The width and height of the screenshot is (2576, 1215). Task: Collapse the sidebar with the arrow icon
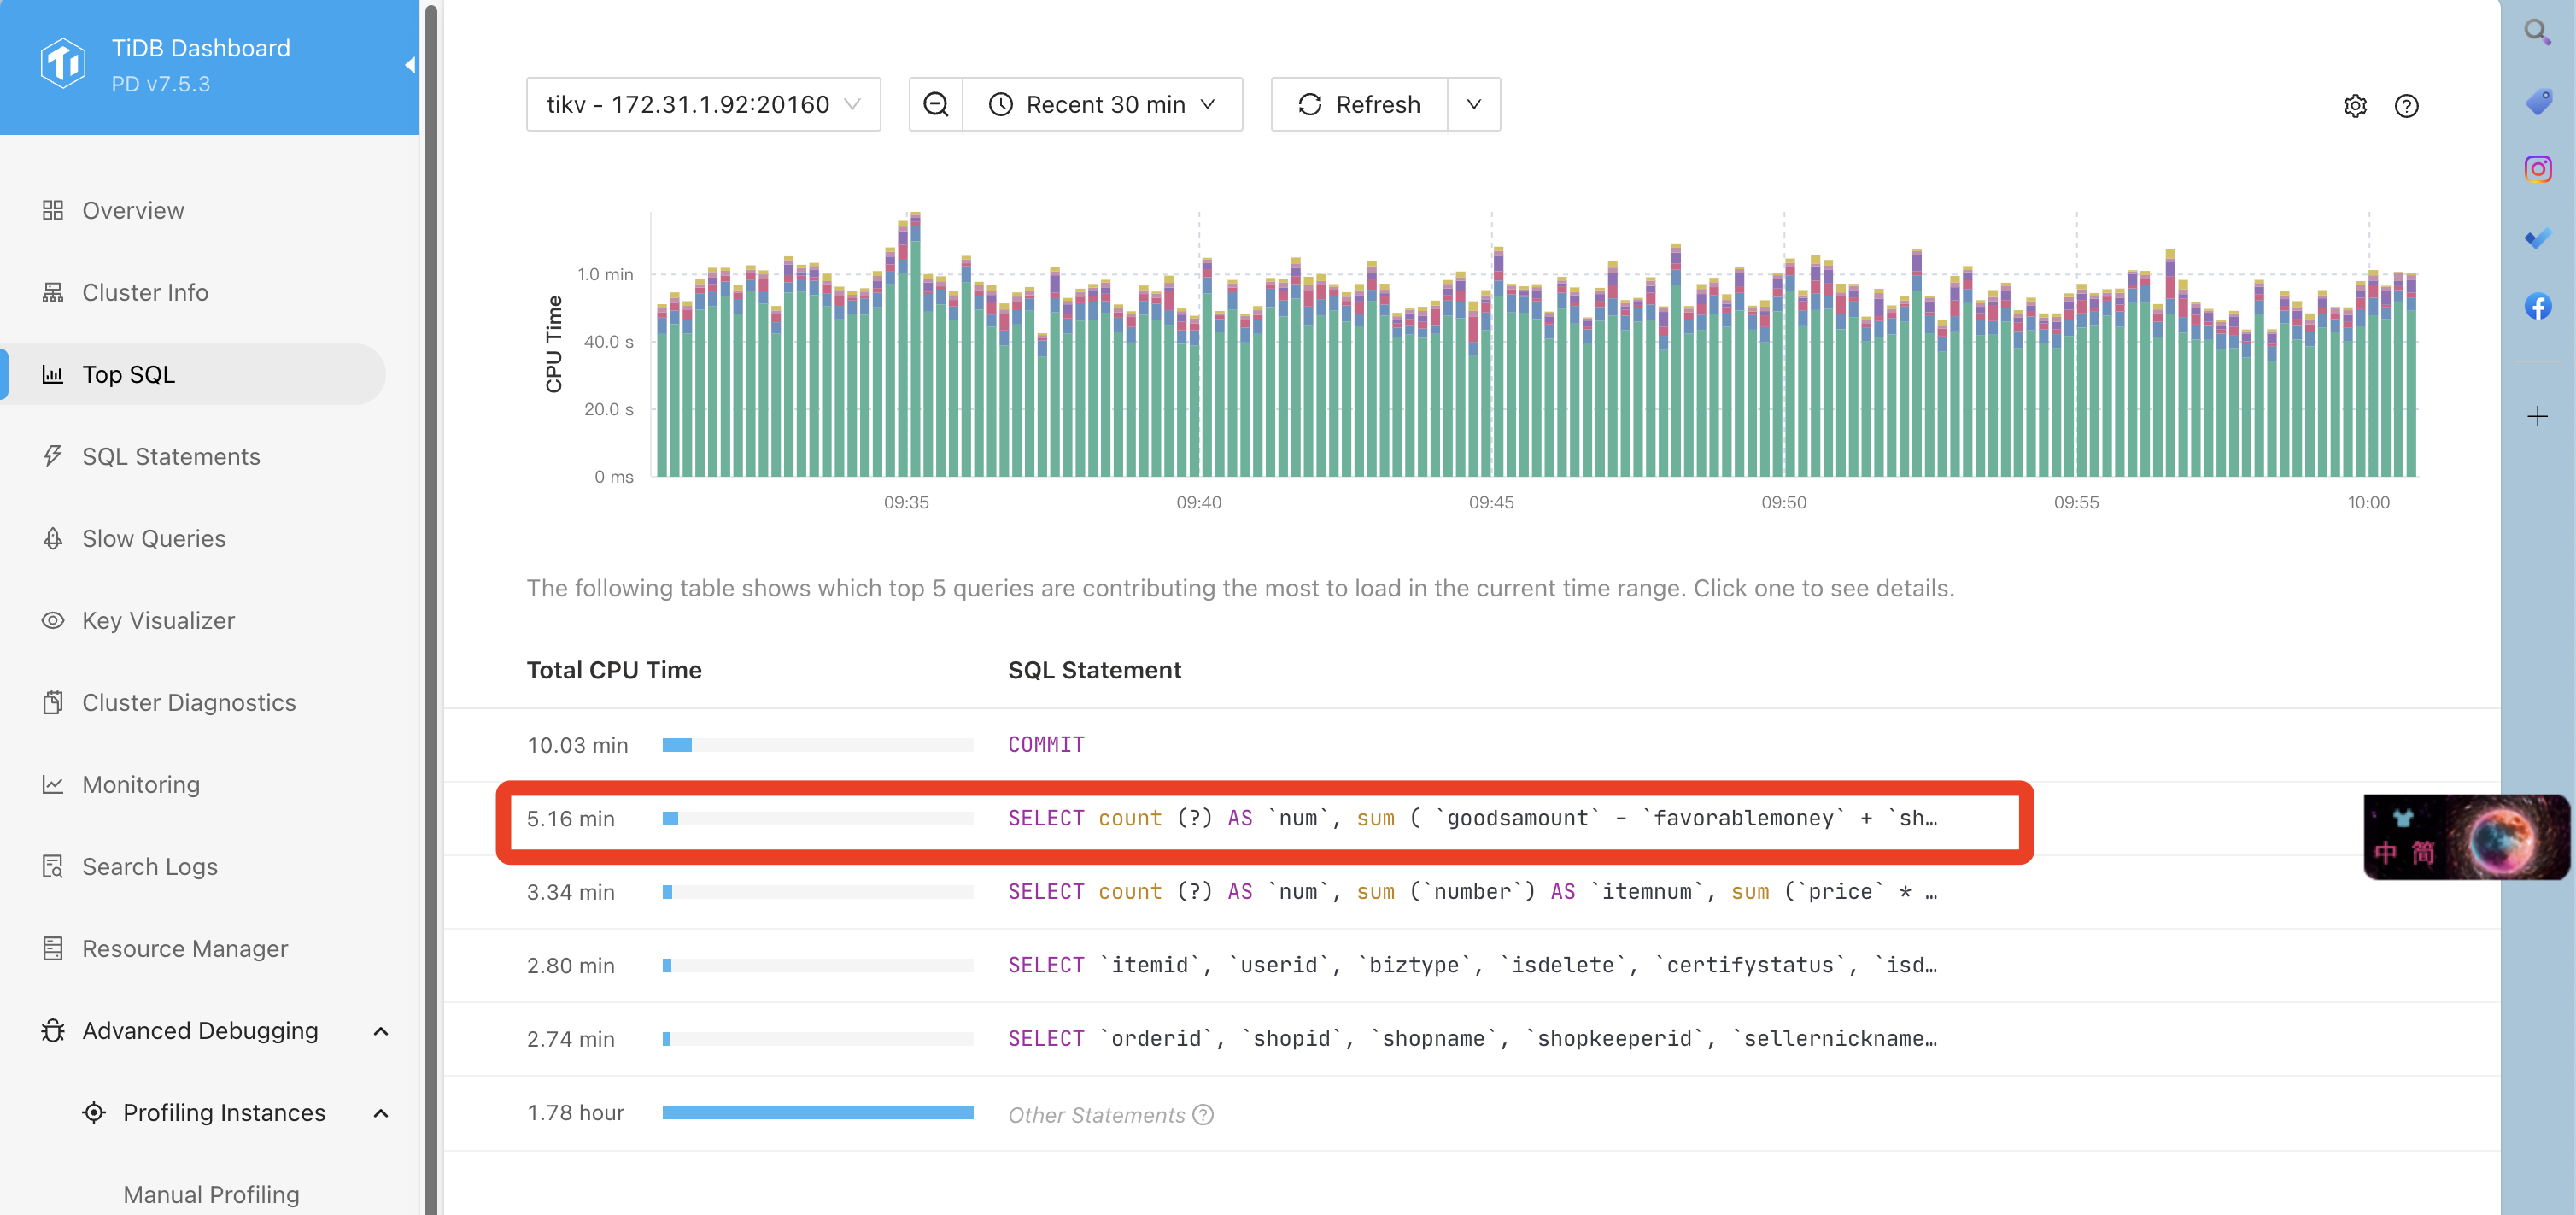tap(409, 65)
